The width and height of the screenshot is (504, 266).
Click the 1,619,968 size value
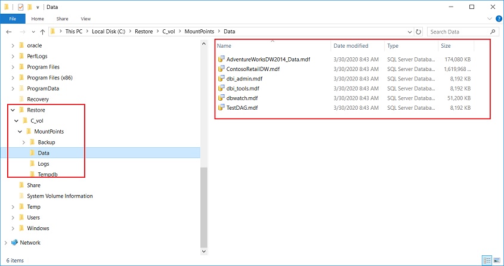click(x=457, y=69)
